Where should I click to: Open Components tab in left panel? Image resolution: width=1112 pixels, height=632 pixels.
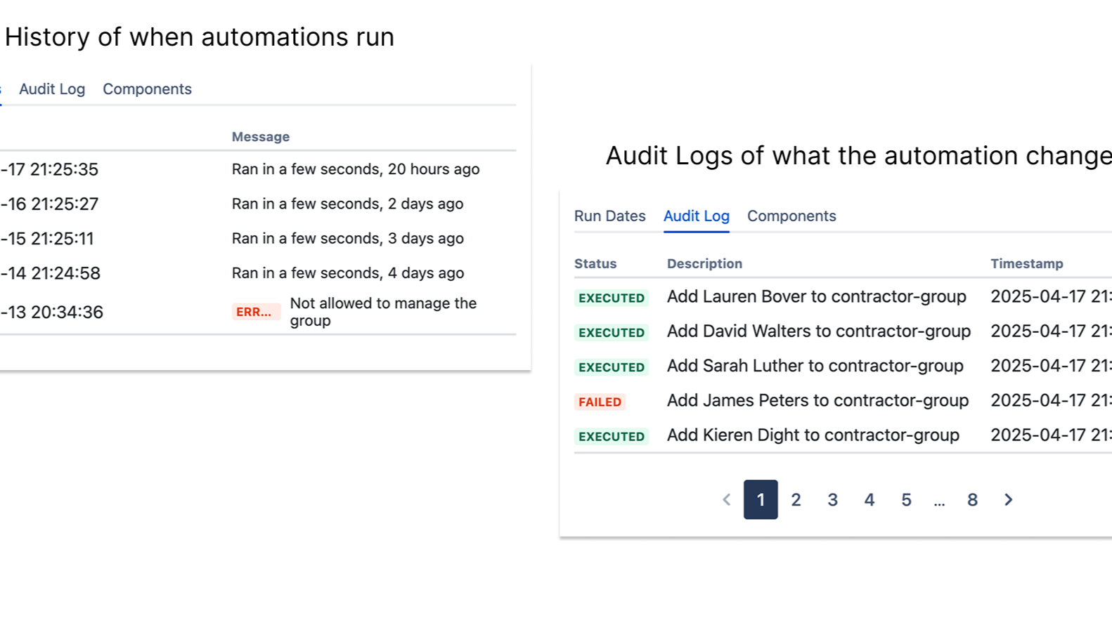click(x=147, y=89)
